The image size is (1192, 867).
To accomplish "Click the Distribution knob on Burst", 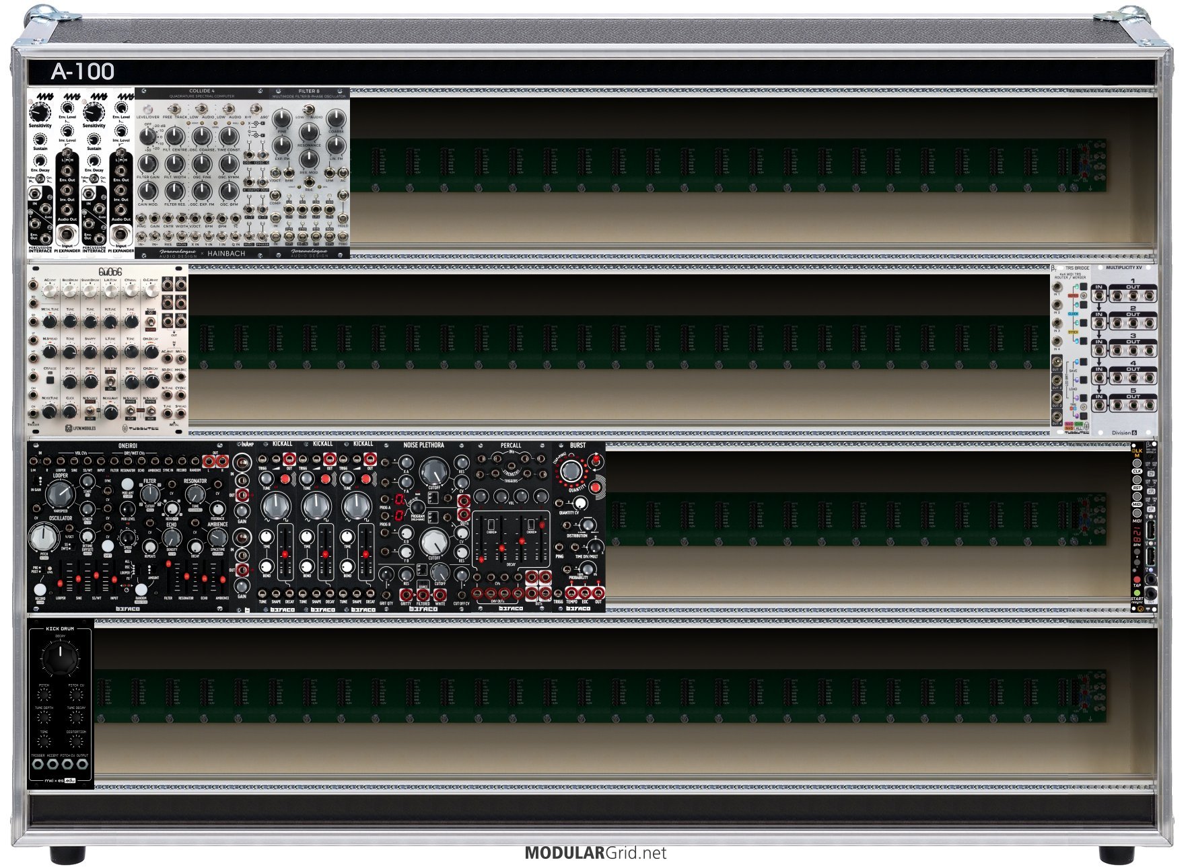I will click(589, 525).
